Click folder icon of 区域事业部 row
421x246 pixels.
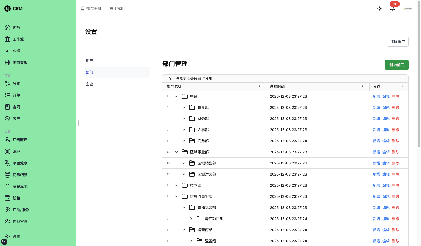(185, 152)
